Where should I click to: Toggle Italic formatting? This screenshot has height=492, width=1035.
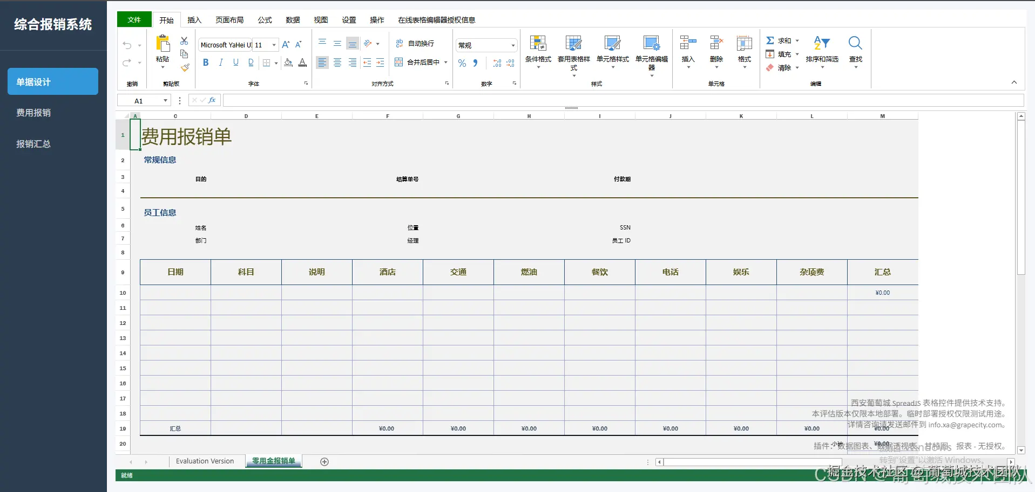click(x=221, y=63)
